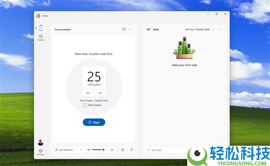Click the 'Add your first task' text
This screenshot has height=166, width=270.
[x=184, y=65]
